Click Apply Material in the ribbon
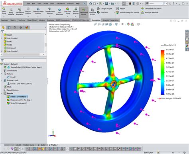The height and width of the screenshot is (154, 189). tap(11, 12)
